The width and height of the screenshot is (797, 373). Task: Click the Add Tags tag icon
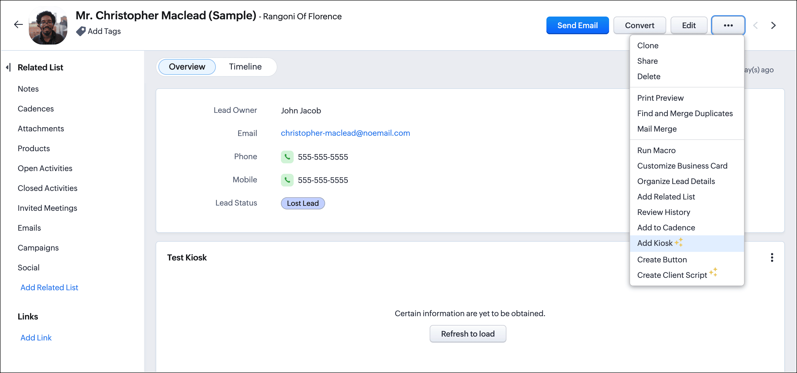81,31
